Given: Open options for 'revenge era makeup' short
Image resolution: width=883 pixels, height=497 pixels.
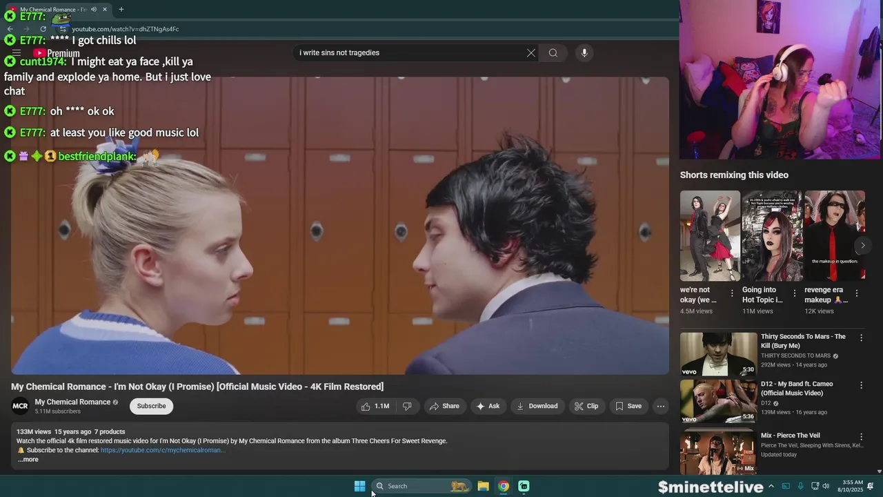Looking at the screenshot, I should 856,293.
